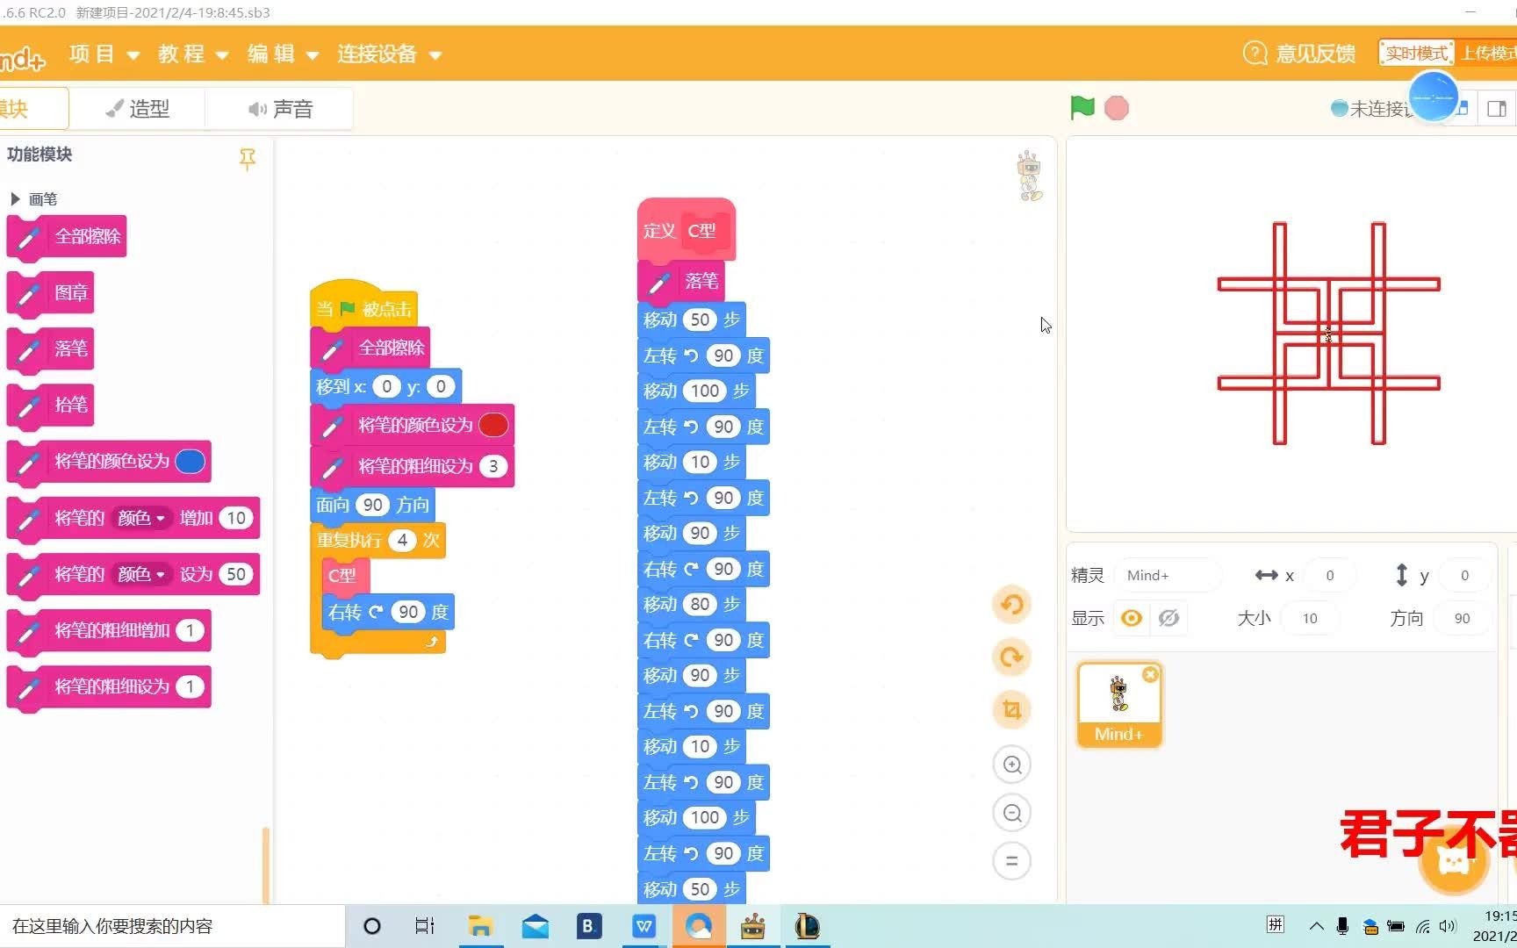Click the blue pen color swatch

coord(190,461)
